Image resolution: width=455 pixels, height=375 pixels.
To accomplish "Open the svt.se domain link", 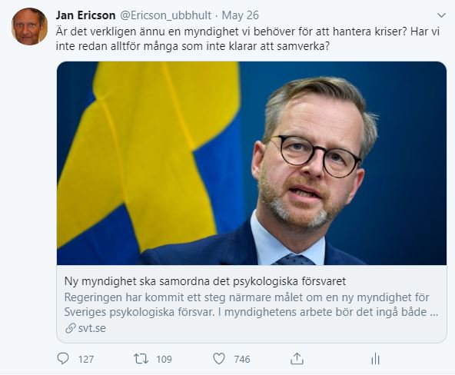I will pyautogui.click(x=92, y=328).
